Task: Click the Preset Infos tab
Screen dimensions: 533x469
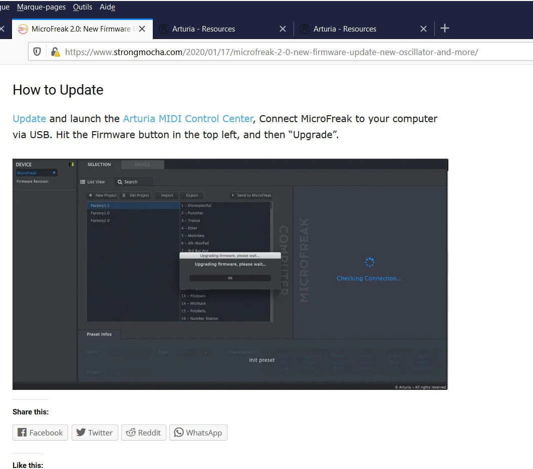Action: (x=99, y=334)
